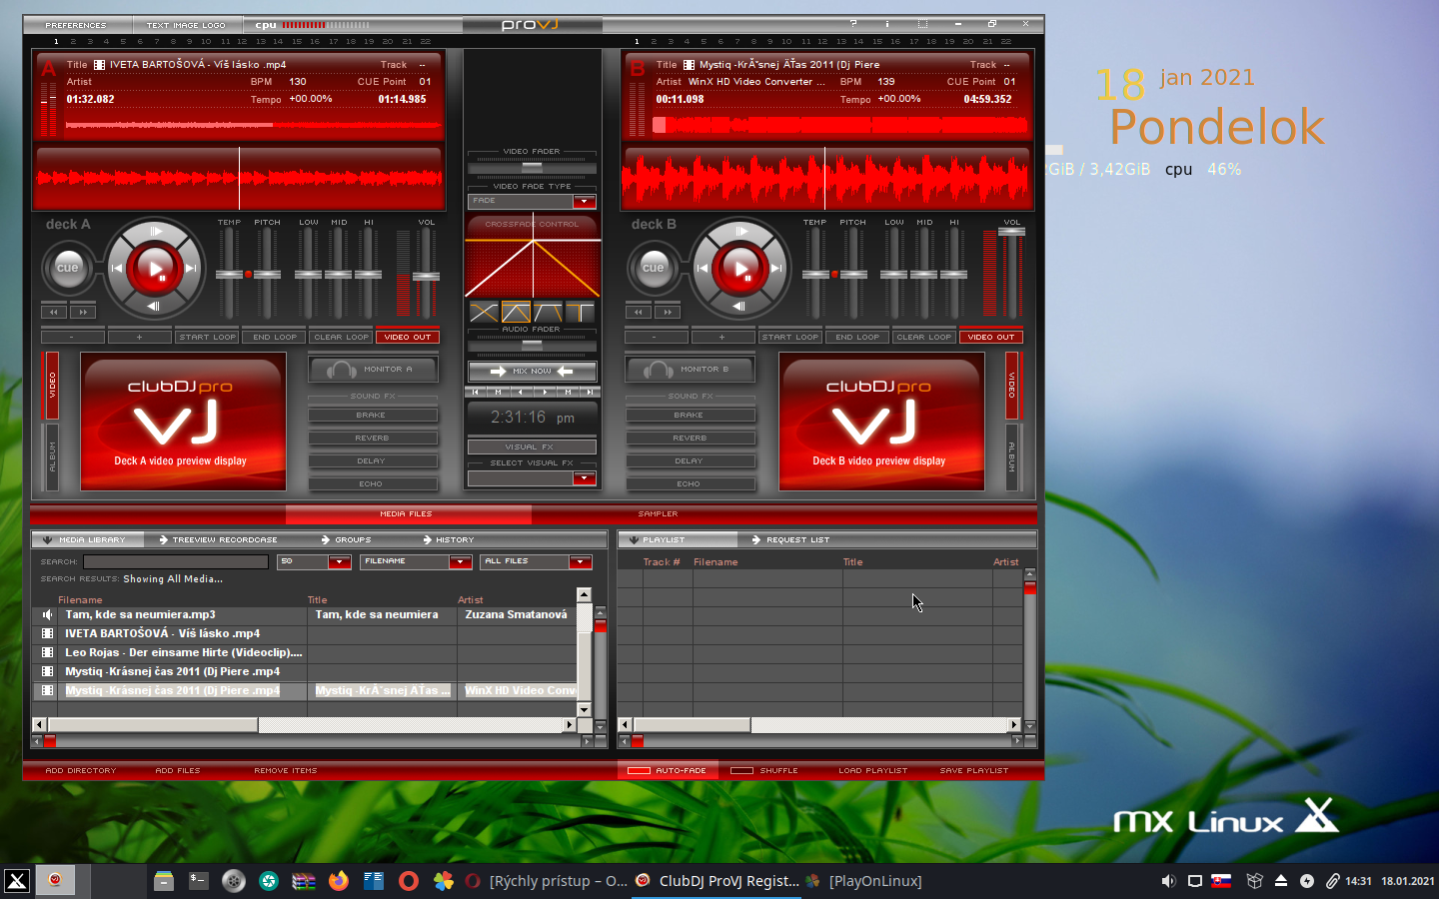Click Save Playlist

pyautogui.click(x=974, y=770)
